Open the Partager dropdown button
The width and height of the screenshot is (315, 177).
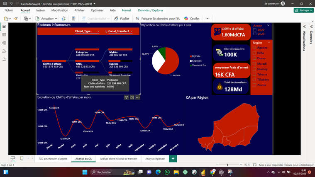tap(303, 10)
